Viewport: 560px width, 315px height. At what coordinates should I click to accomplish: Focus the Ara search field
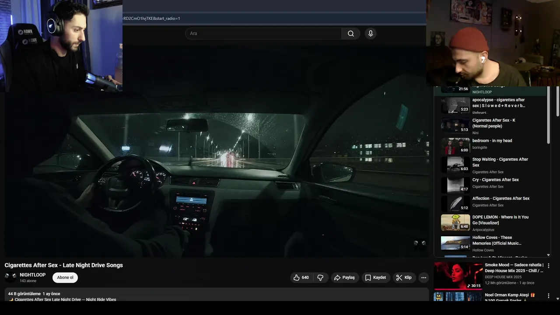tap(263, 34)
